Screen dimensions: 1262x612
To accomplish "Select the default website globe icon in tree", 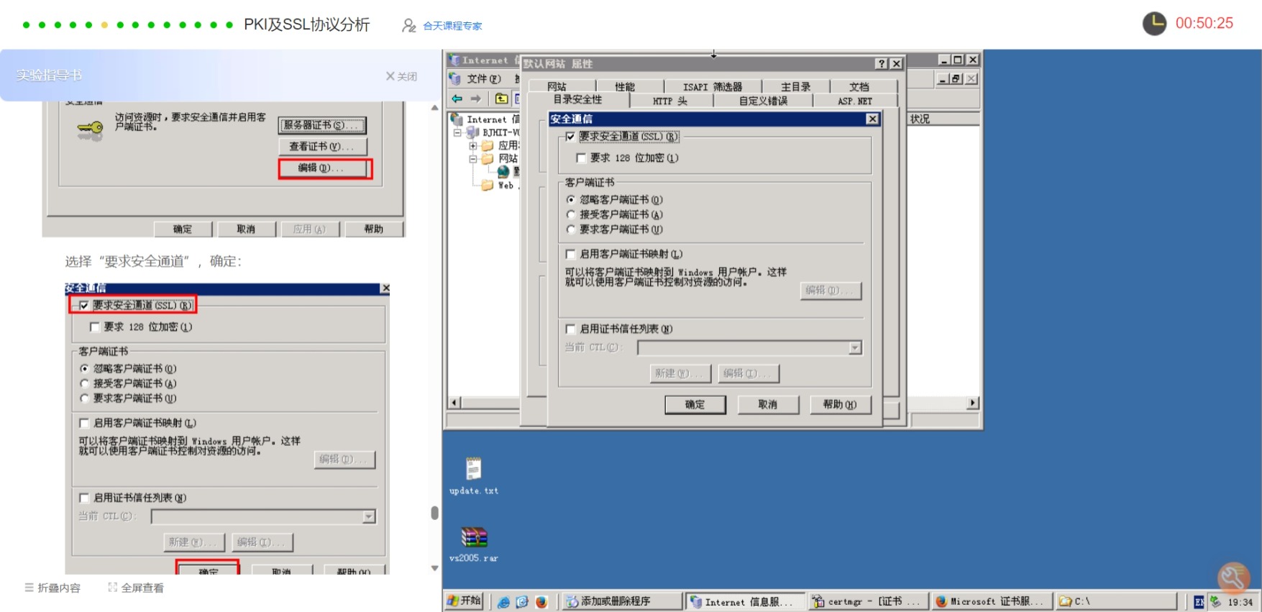I will 503,171.
